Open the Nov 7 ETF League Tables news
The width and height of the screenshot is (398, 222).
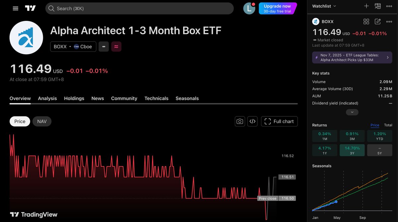352,58
